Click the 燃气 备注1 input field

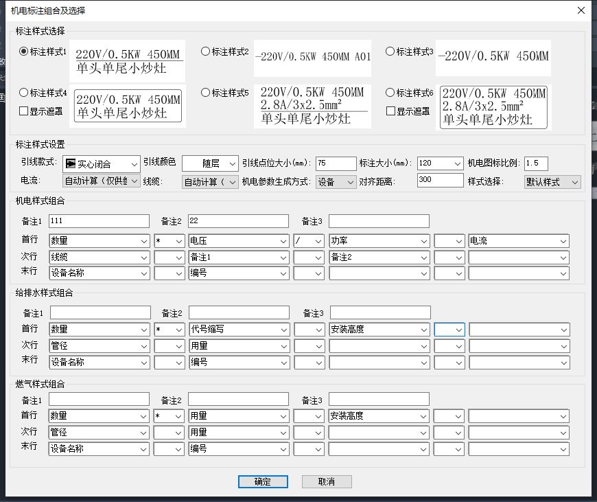99,399
